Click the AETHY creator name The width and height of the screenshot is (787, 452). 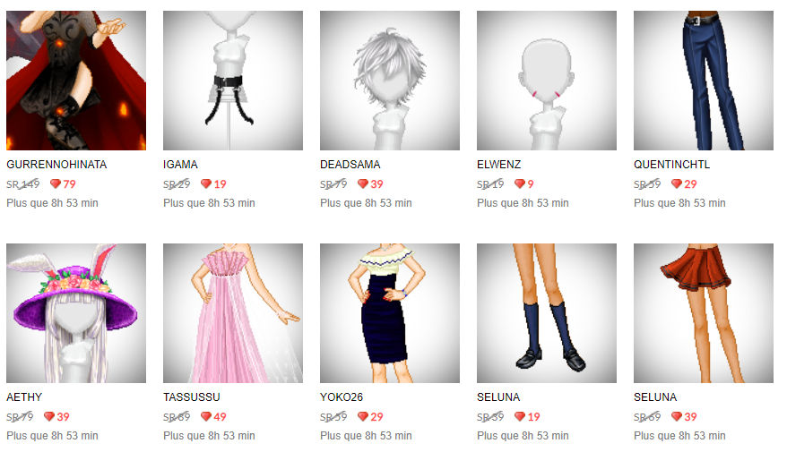coord(24,397)
